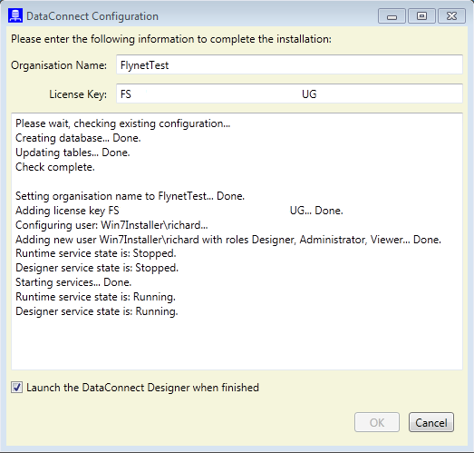The height and width of the screenshot is (453, 474).
Task: Click the 'Please enter the following information' heading
Action: pyautogui.click(x=171, y=39)
